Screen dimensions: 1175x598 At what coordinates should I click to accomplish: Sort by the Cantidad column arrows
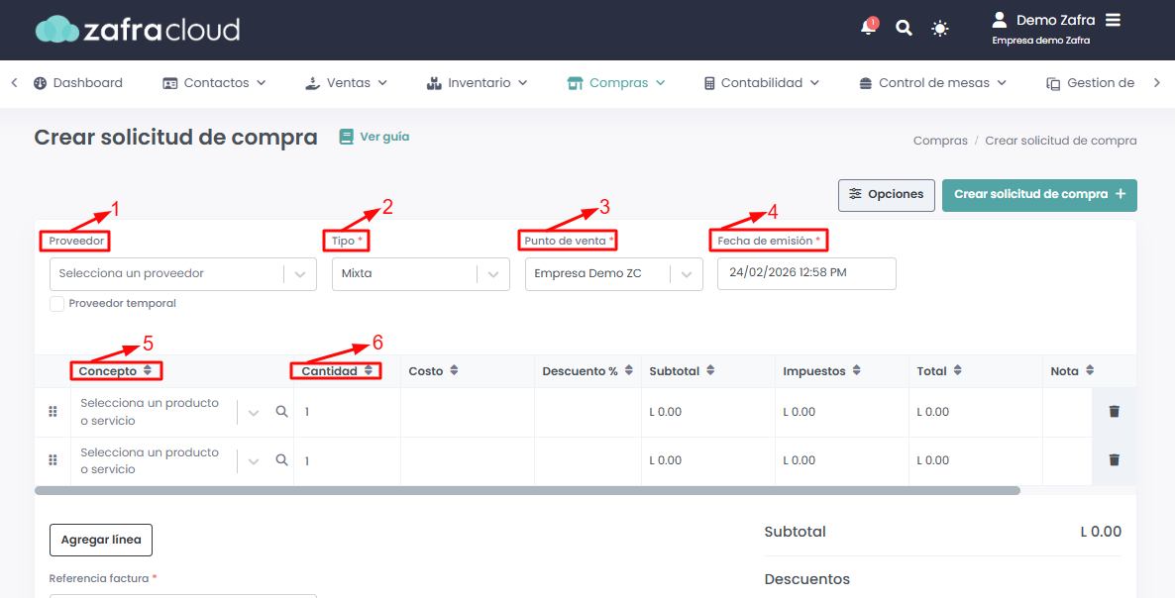368,370
